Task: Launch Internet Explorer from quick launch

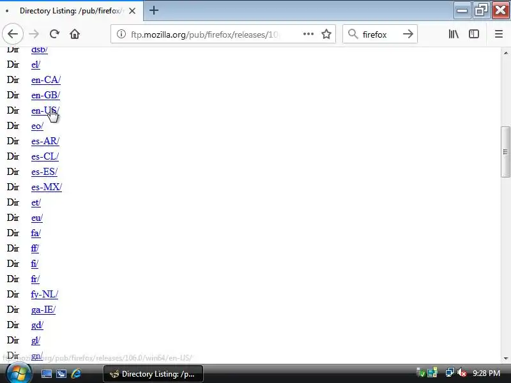Action: [x=76, y=373]
